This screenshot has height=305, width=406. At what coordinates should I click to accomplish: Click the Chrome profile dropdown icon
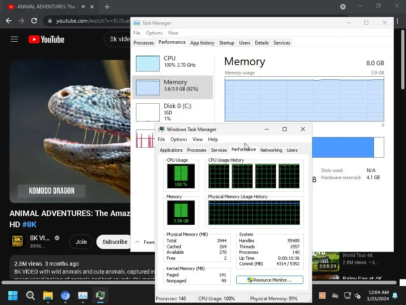[343, 7]
